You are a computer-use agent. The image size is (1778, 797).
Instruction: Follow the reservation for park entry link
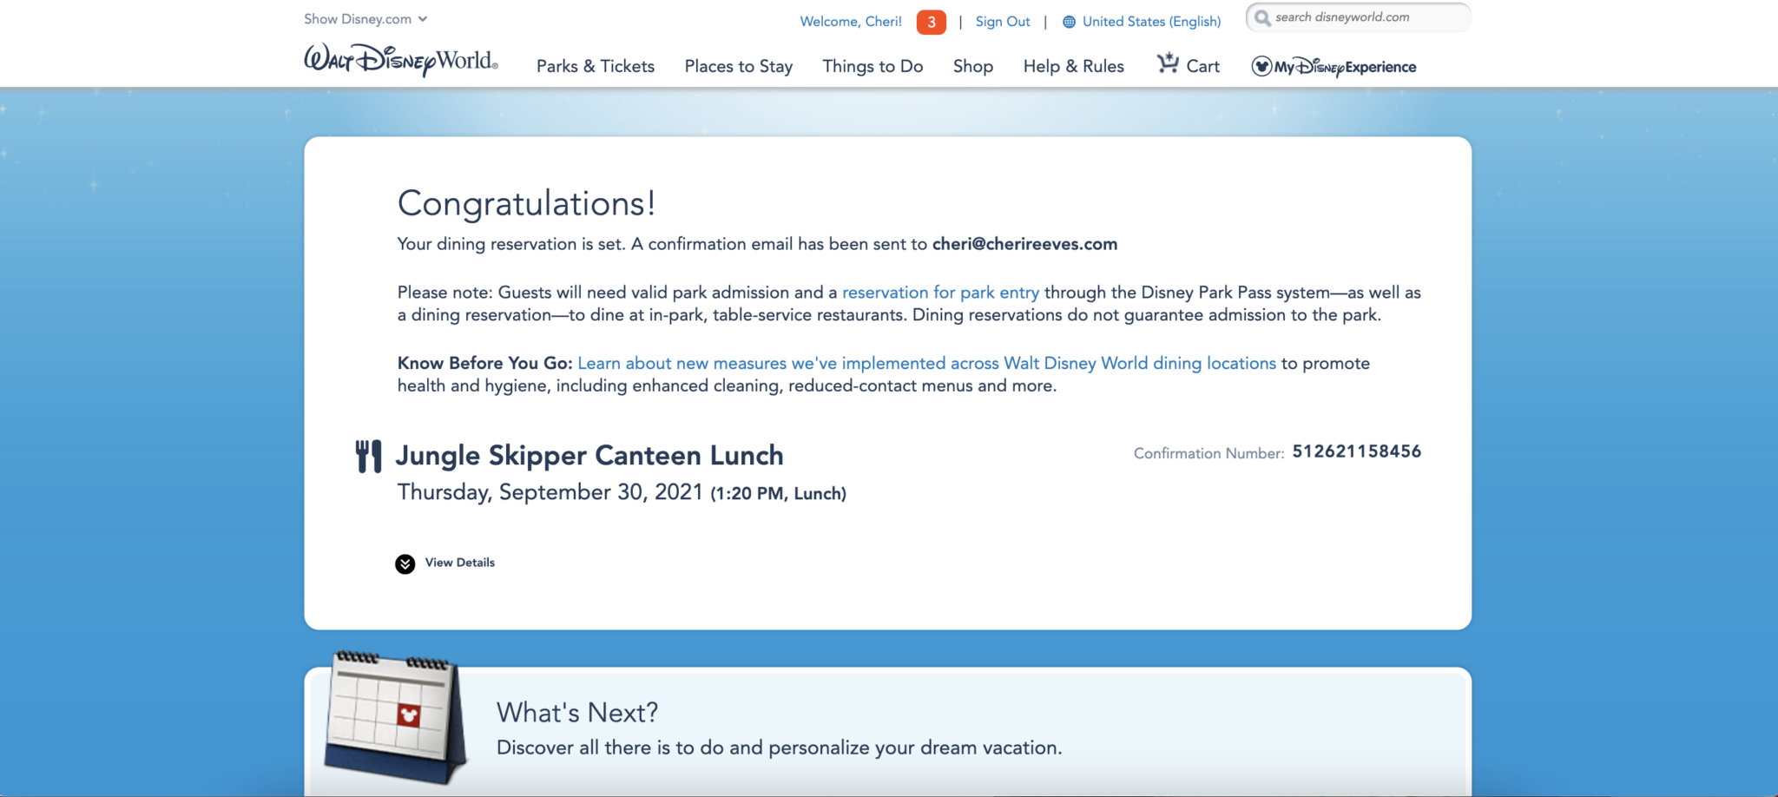coord(940,293)
